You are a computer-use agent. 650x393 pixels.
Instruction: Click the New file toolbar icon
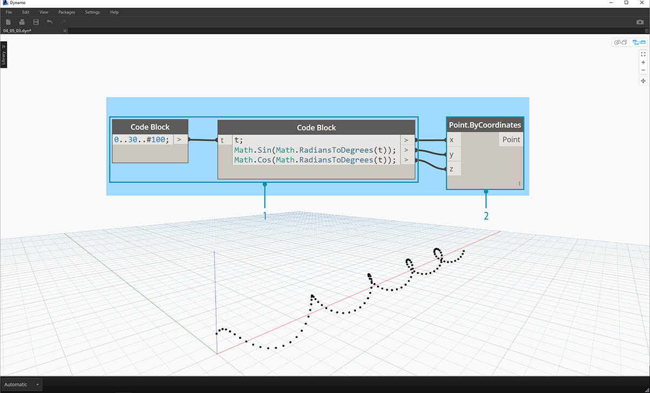8,22
